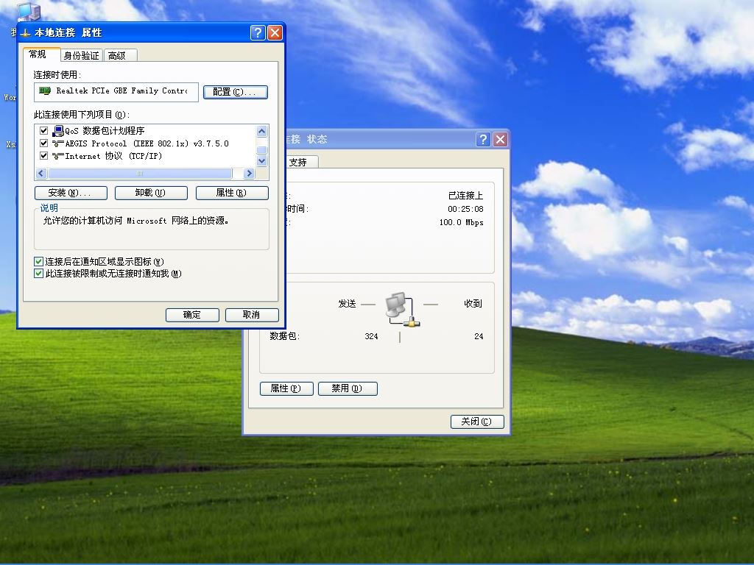Click the 安装(N)... button
Image resolution: width=754 pixels, height=565 pixels.
pyautogui.click(x=71, y=193)
